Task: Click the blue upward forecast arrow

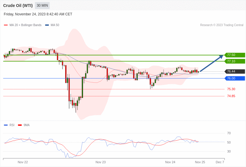Action: coord(211,63)
